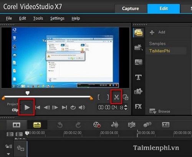Set Mark-out with right bracket icon
Viewport: 192px width, 157px height.
108,97
